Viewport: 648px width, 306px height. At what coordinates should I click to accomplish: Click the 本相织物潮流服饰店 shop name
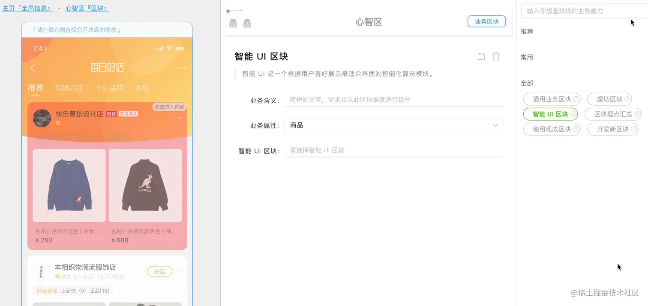[85, 267]
